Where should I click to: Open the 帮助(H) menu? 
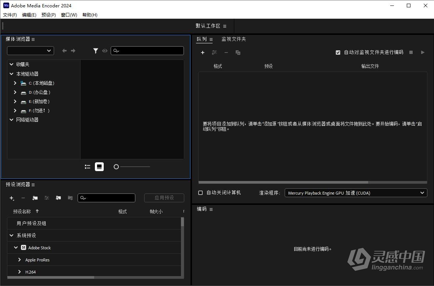pos(90,15)
